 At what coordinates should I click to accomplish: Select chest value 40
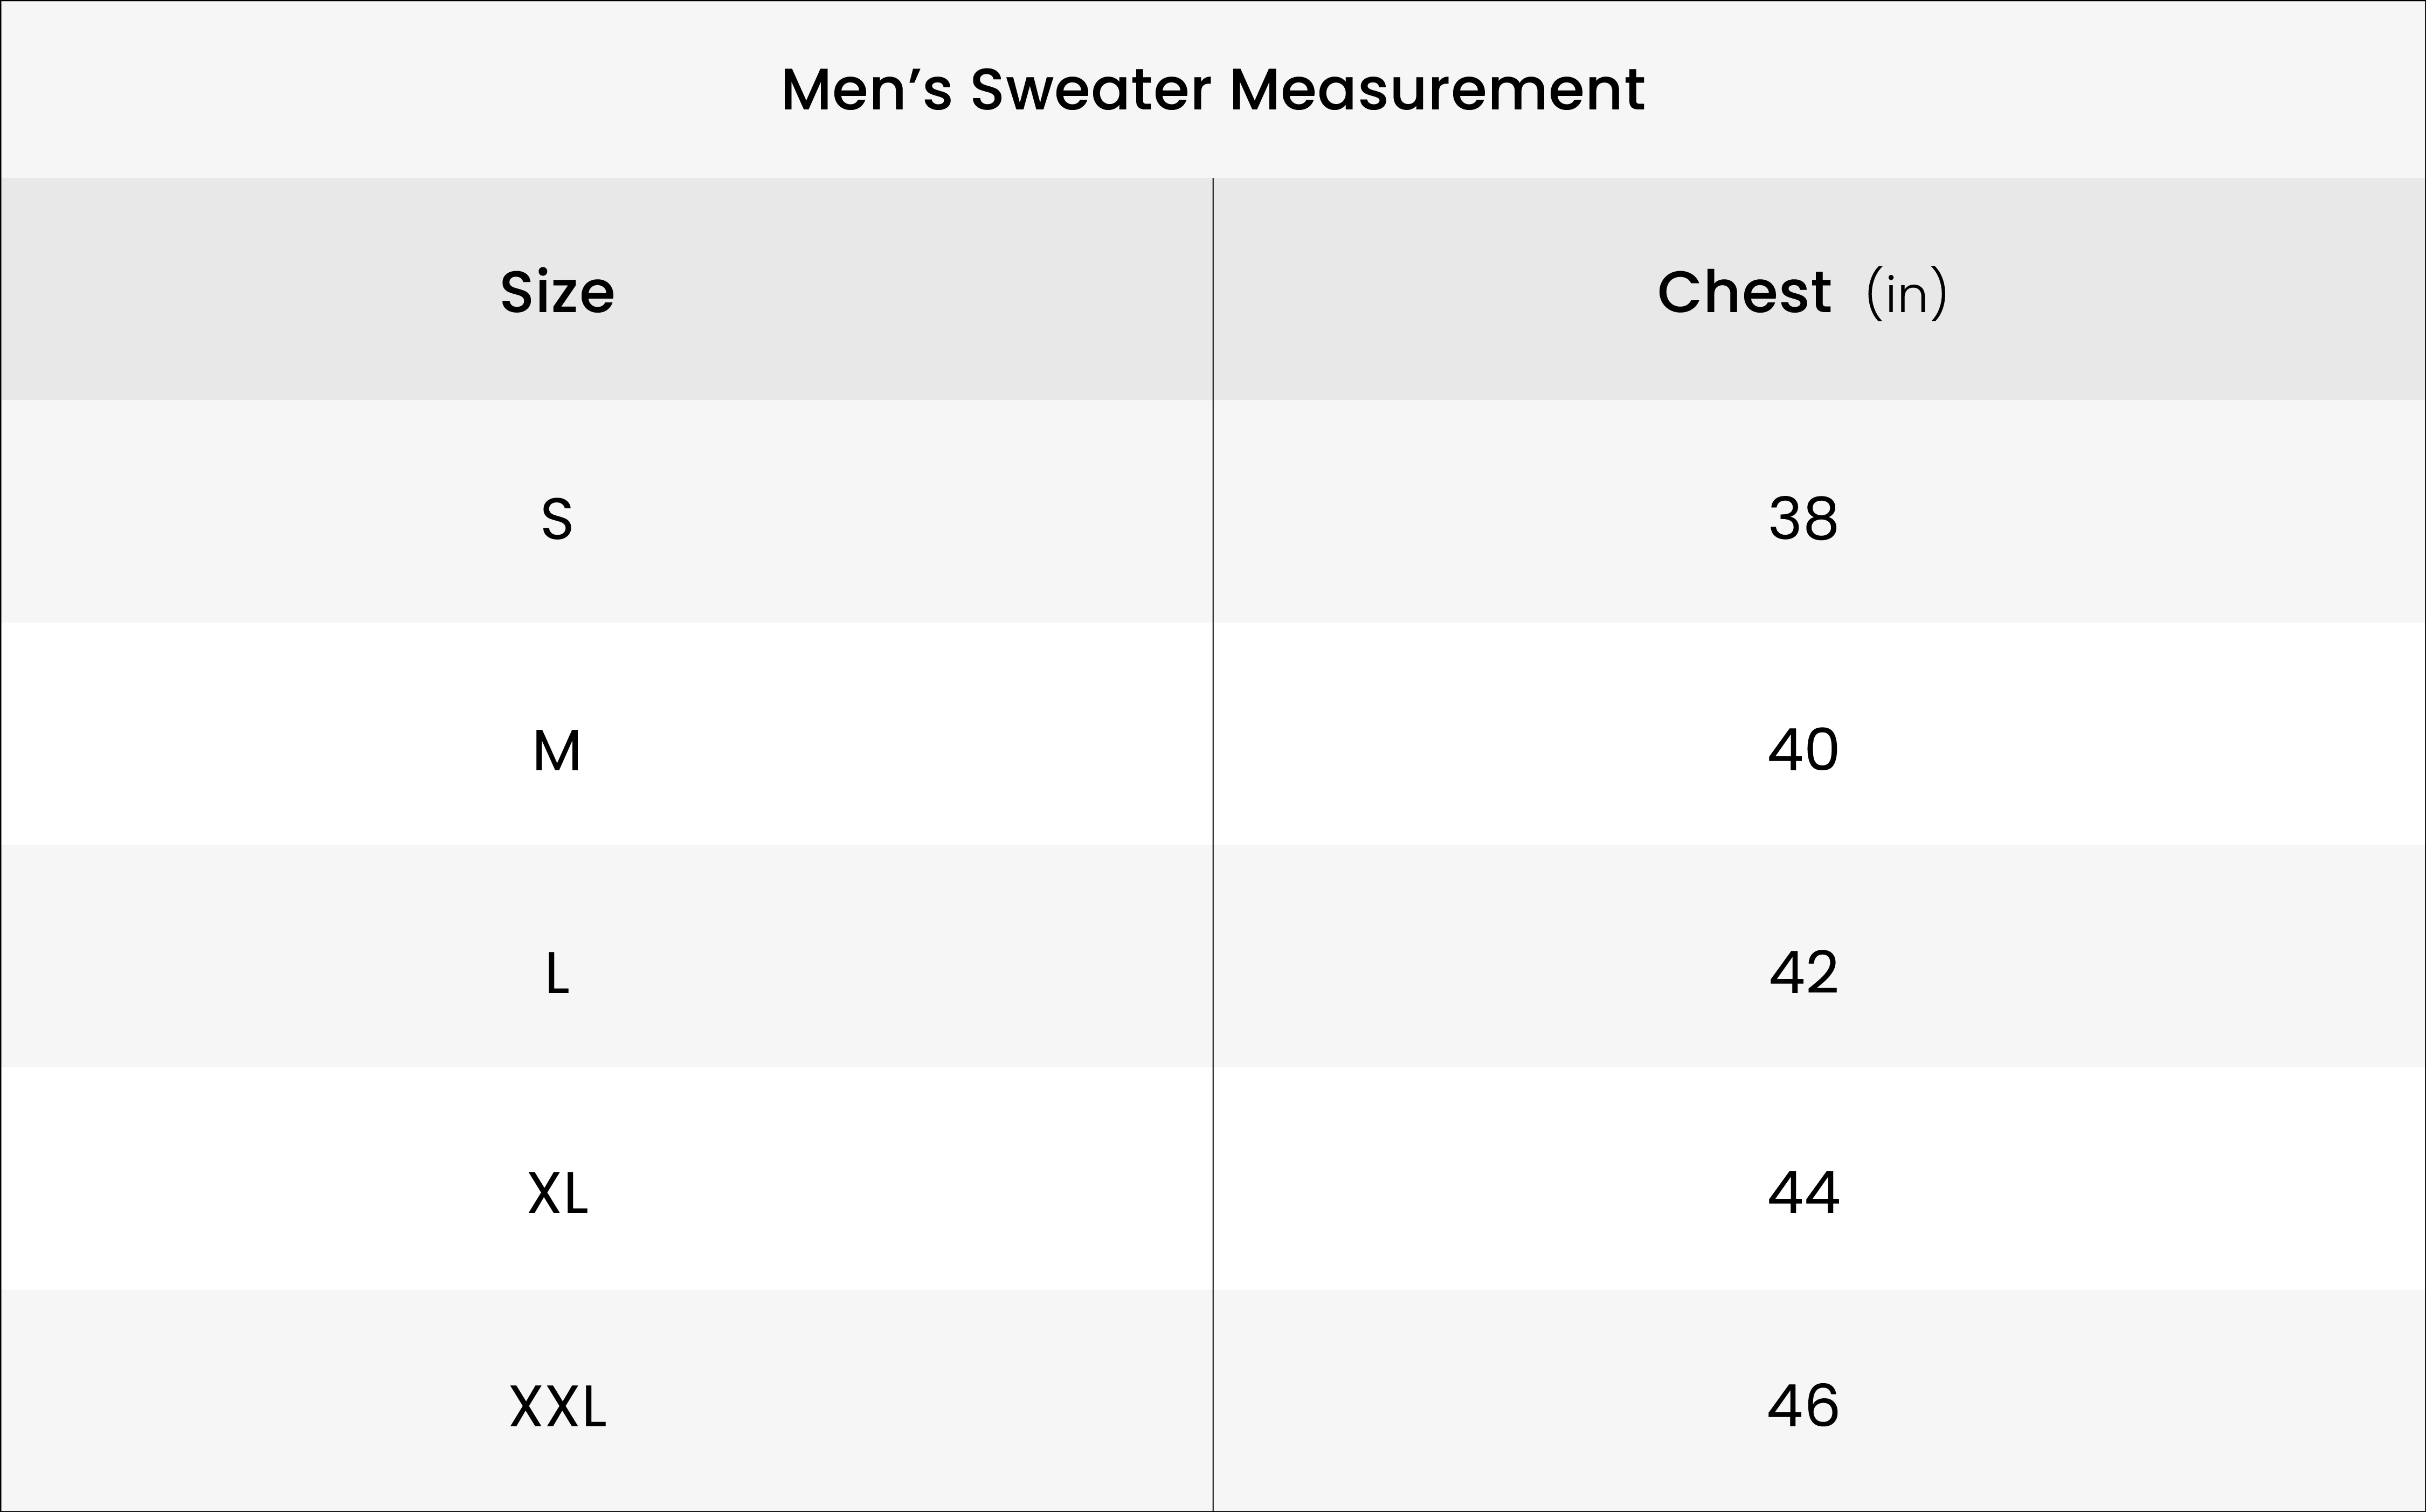(1803, 750)
